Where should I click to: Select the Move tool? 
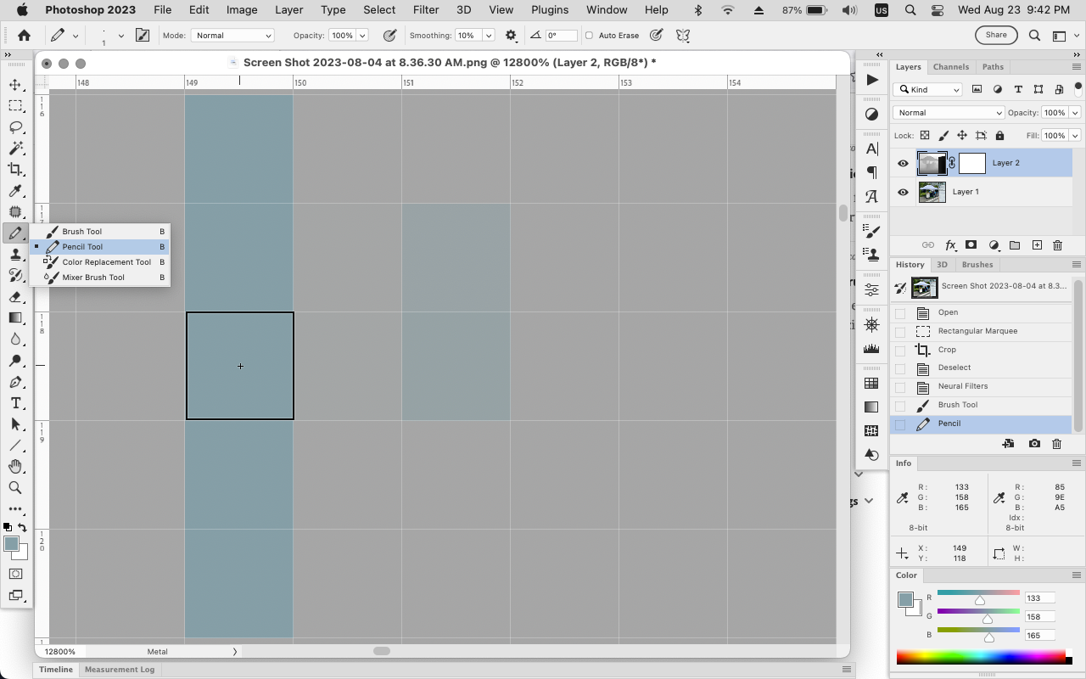tap(15, 85)
